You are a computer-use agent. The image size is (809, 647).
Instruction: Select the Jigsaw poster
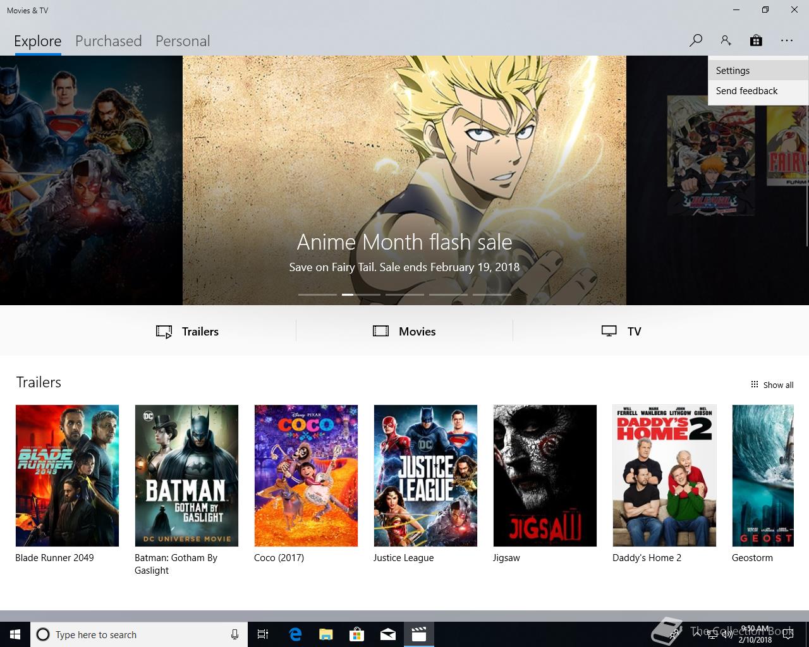tap(545, 476)
